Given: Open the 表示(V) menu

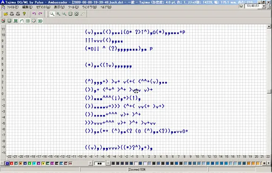Looking at the screenshot, I should point(60,7).
